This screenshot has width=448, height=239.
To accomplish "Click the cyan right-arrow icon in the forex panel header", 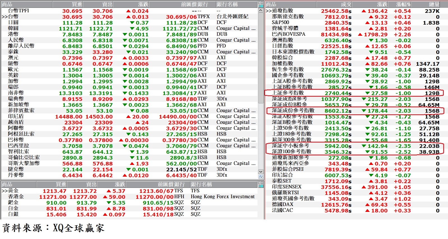I will click(261, 6).
